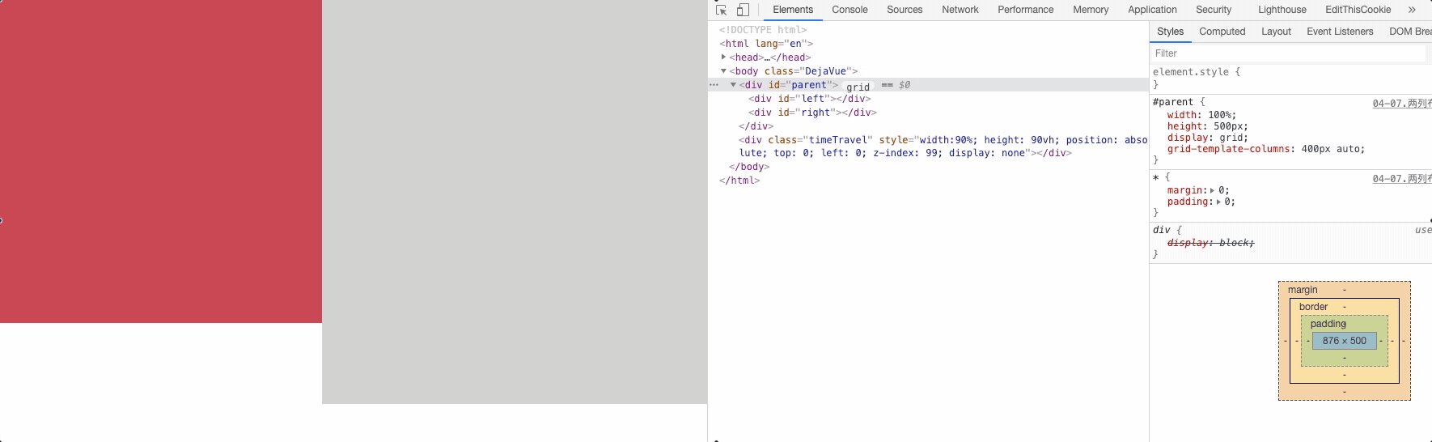This screenshot has width=1432, height=442.
Task: Open the universal selector rule source link
Action: [x=1401, y=179]
